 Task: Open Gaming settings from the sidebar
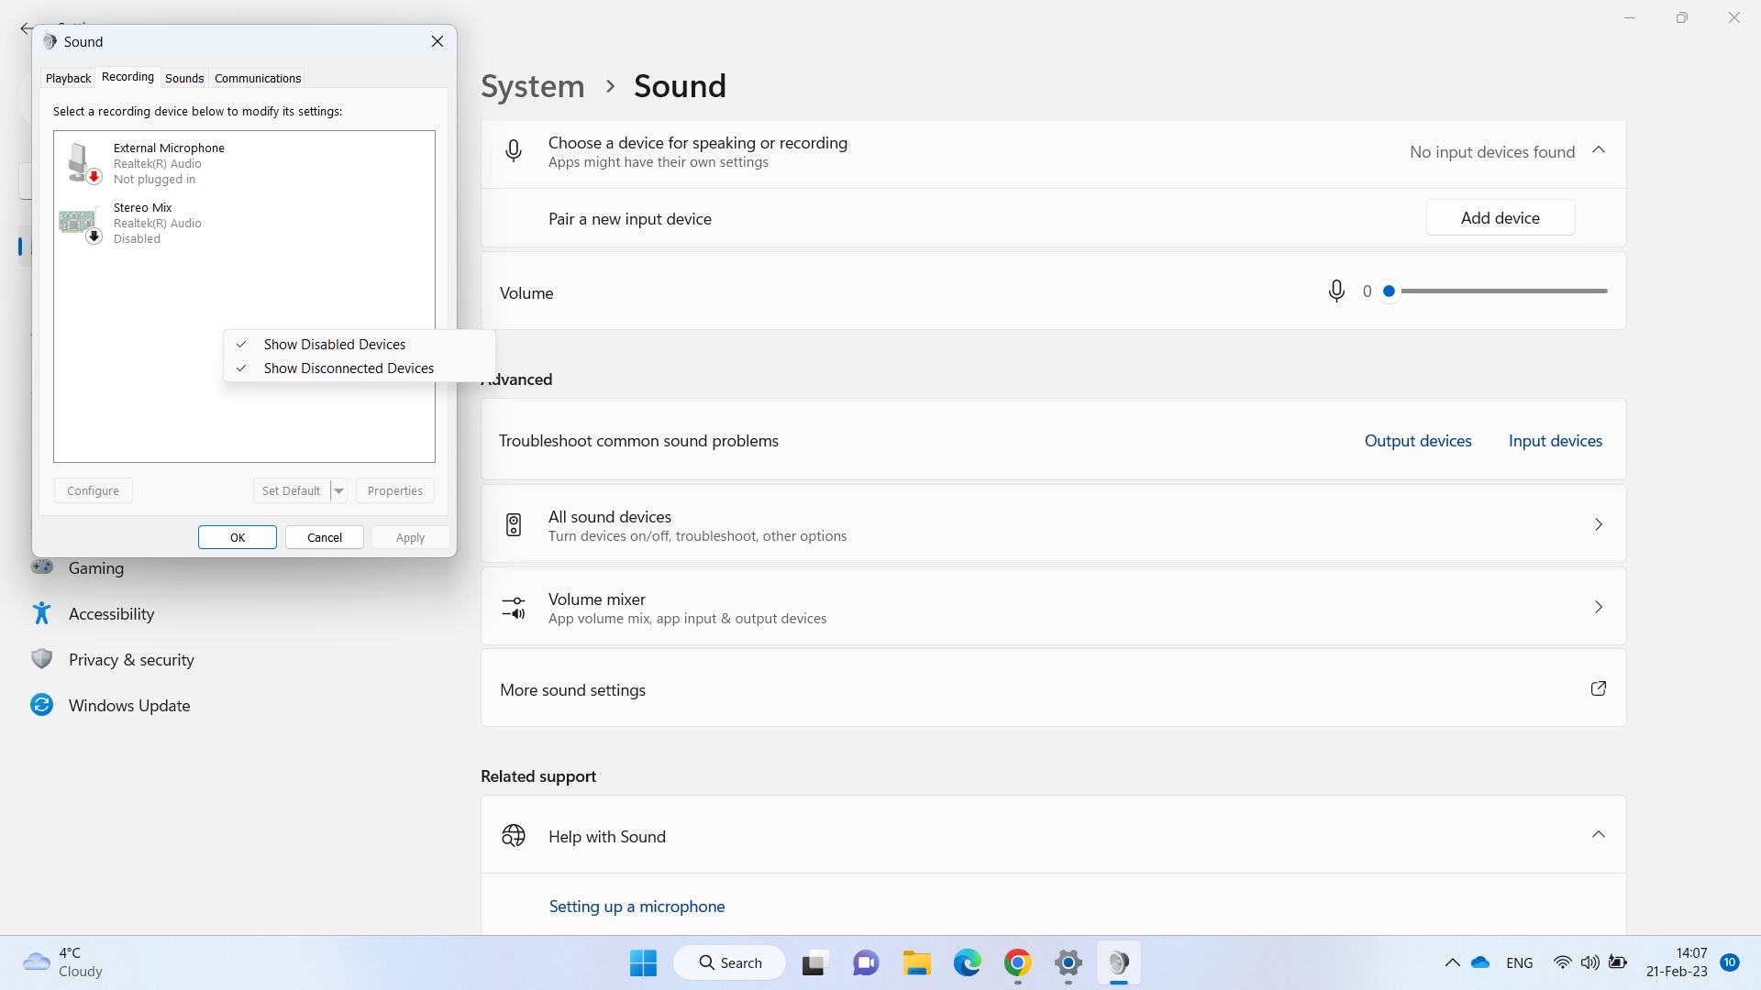coord(96,567)
